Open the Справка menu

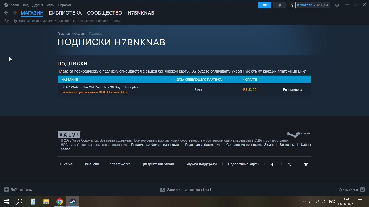[65, 5]
